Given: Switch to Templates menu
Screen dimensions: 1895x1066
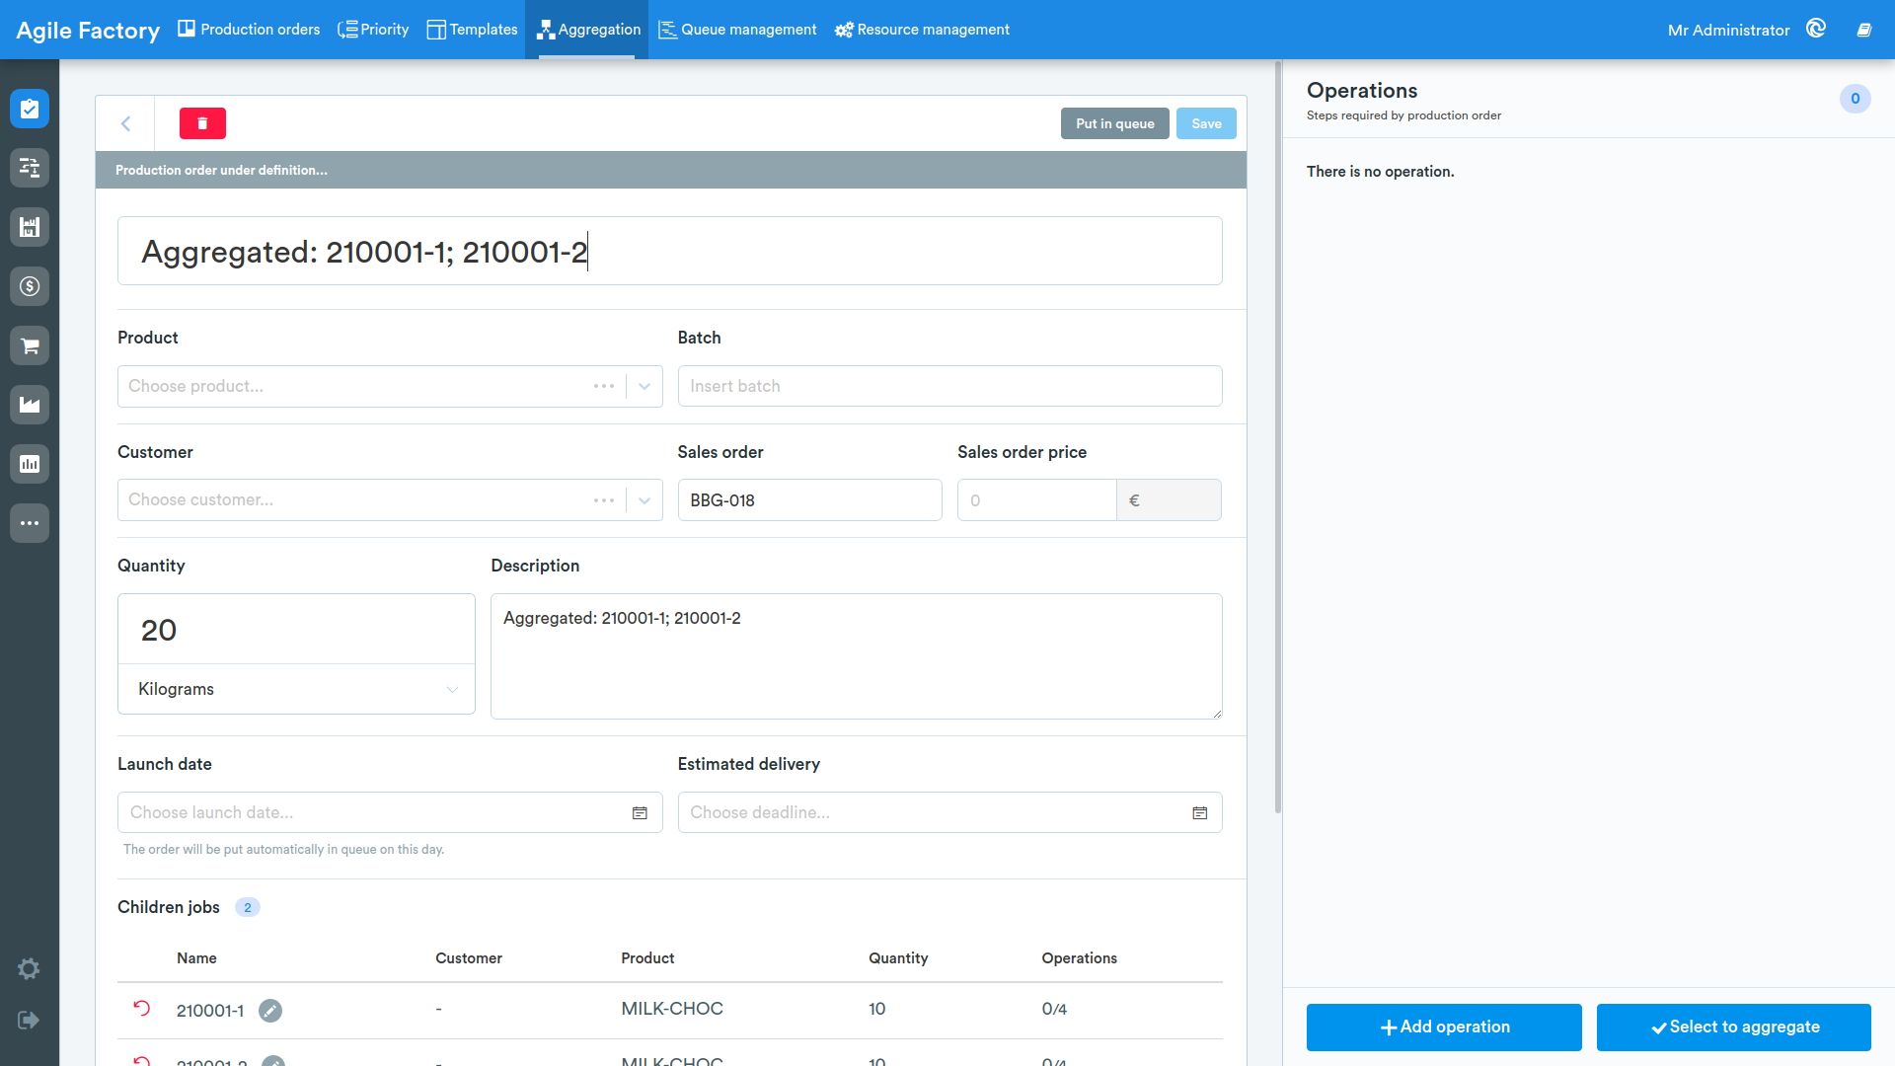Looking at the screenshot, I should click(x=472, y=30).
